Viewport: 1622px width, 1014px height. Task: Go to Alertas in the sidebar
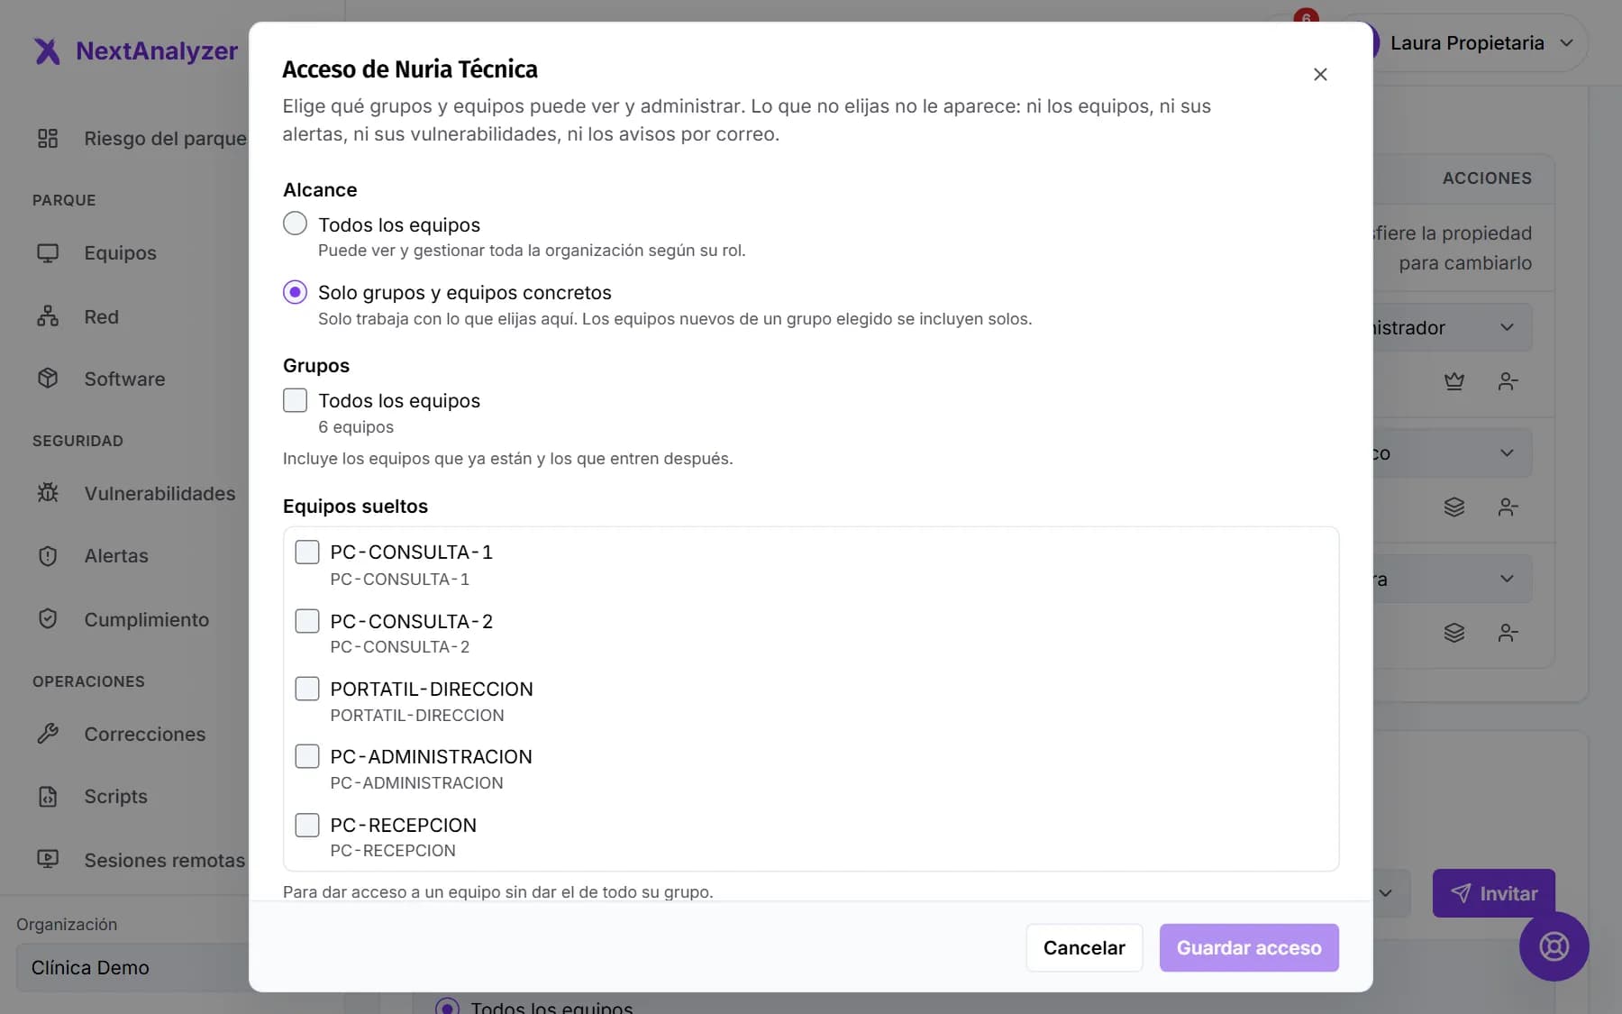[x=116, y=556]
